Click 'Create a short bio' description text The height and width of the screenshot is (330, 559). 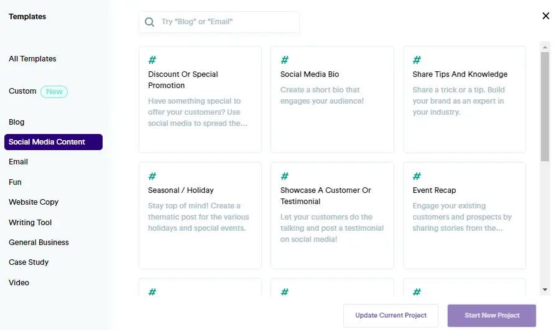point(322,96)
